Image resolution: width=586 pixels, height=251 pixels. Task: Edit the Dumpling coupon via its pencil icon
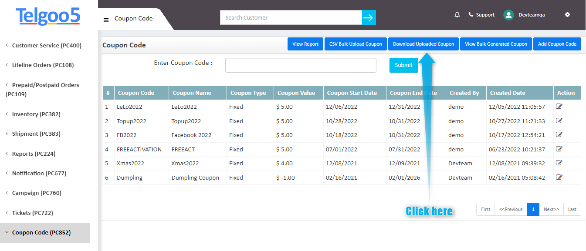(x=559, y=177)
